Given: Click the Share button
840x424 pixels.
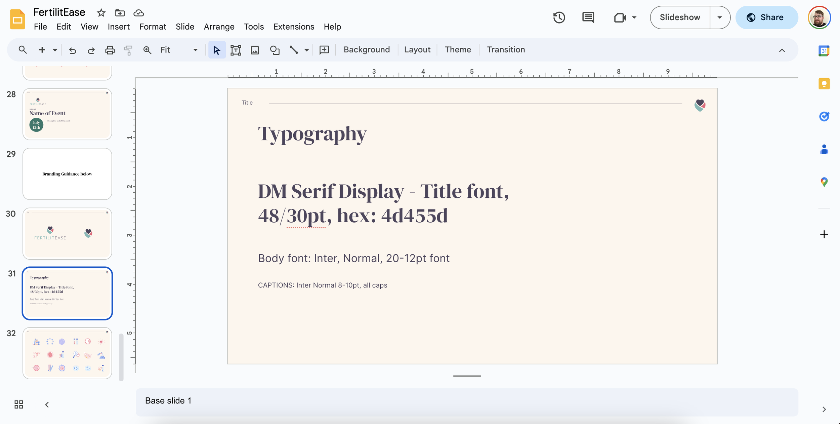Looking at the screenshot, I should 766,17.
